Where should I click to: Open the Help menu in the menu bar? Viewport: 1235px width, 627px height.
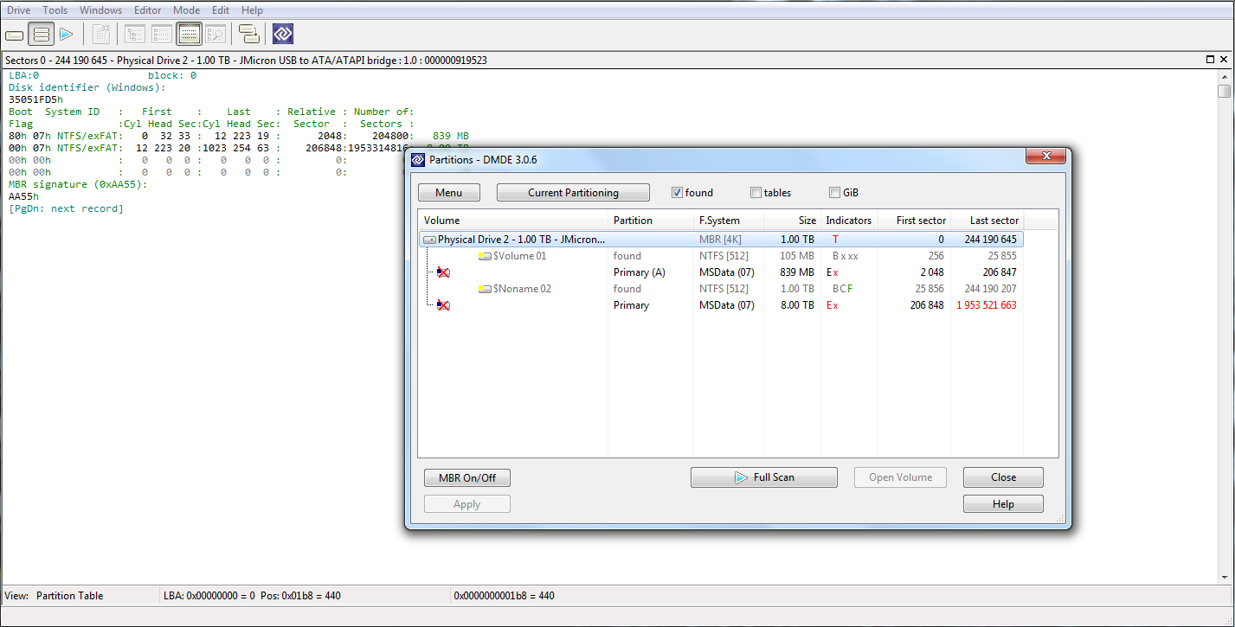252,10
